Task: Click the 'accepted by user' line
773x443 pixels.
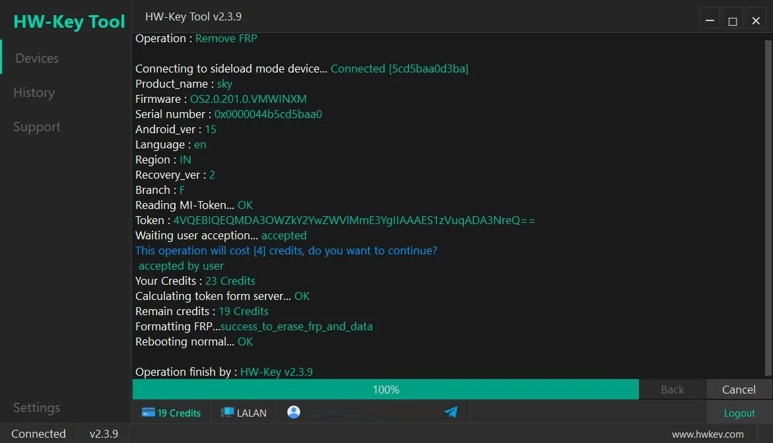Action: (x=181, y=266)
